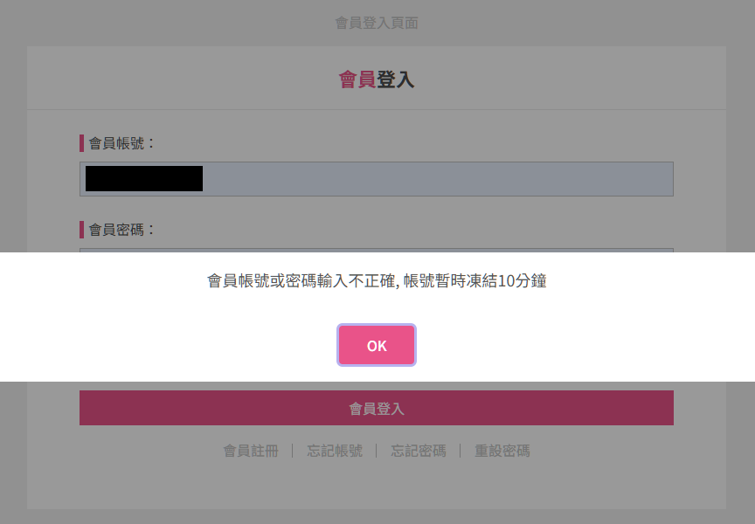Image resolution: width=755 pixels, height=524 pixels.
Task: Click the divider between 忘記密碼 and 重設密碼
Action: click(x=461, y=451)
